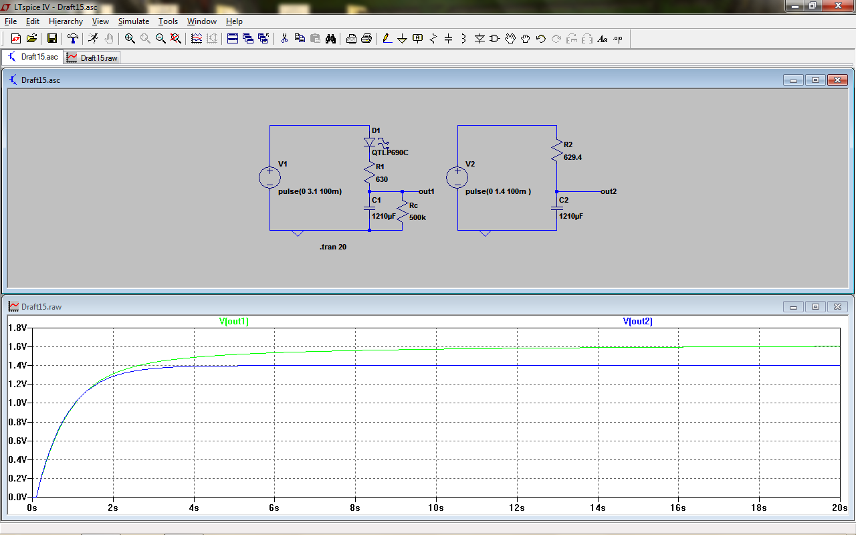Screen dimensions: 856x535
Task: Click the V(out1) trace label
Action: [x=234, y=322]
